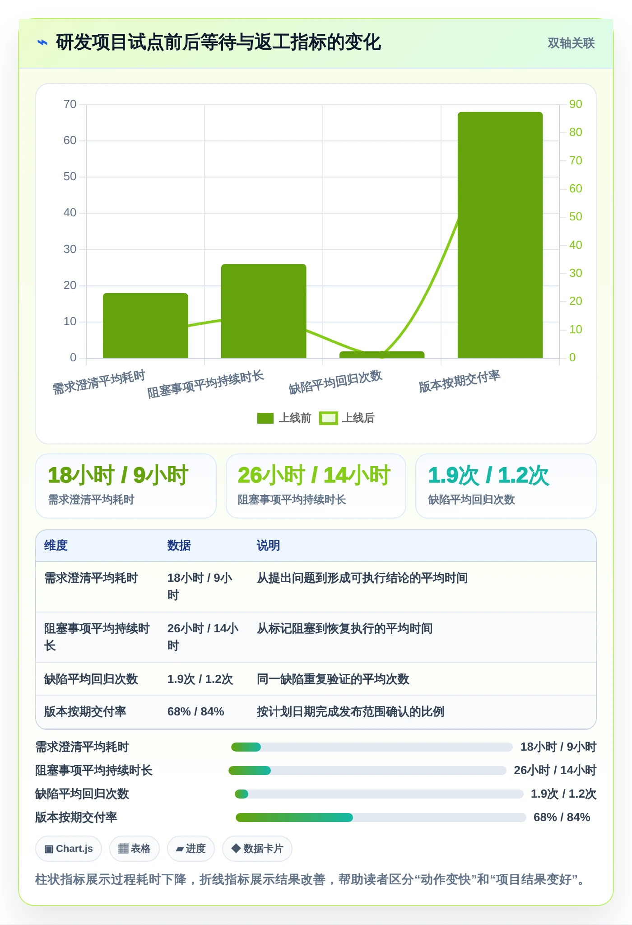Click the Chart.js tag chip
The image size is (632, 925).
click(x=69, y=849)
